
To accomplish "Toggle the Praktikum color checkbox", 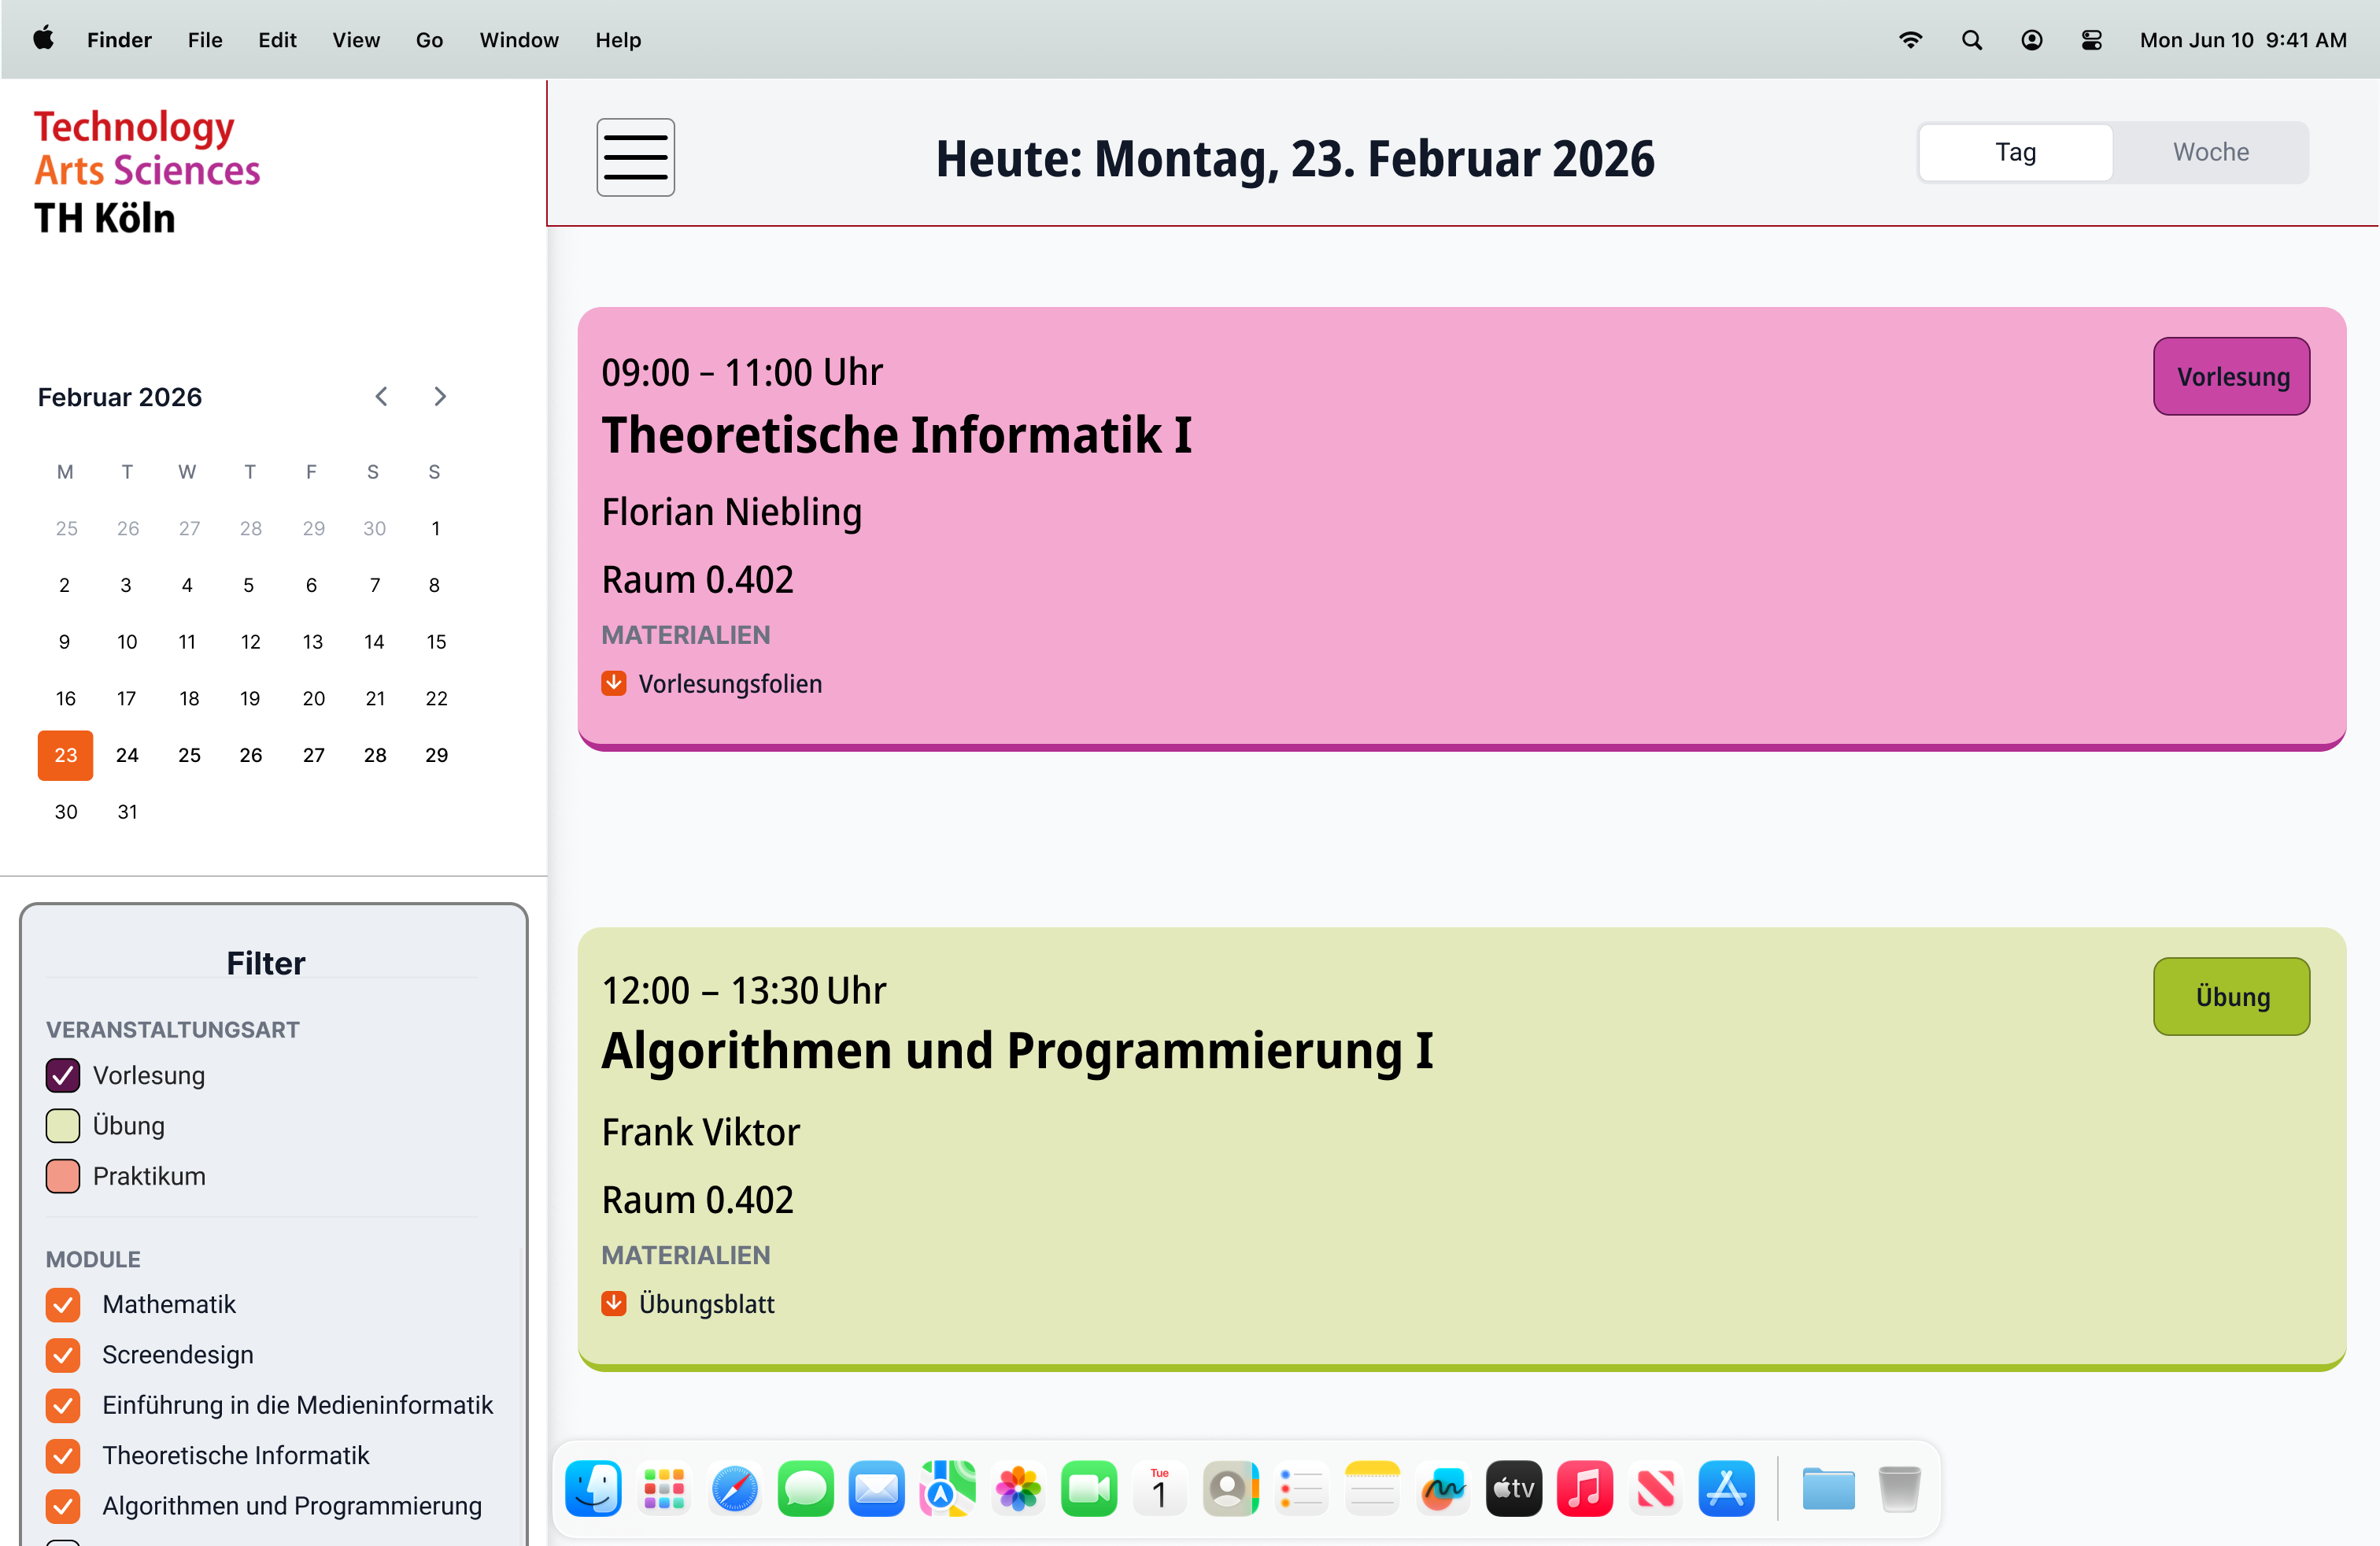I will pos(63,1176).
